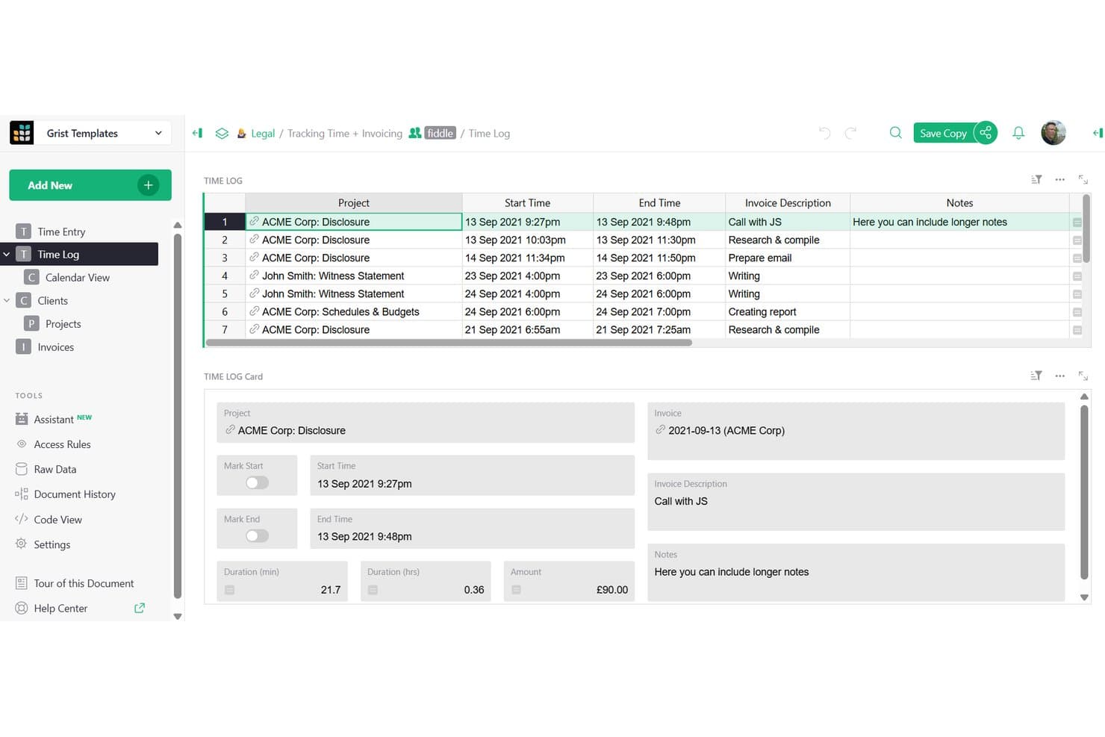1105x737 pixels.
Task: Toggle the right creator panel
Action: pos(1097,133)
